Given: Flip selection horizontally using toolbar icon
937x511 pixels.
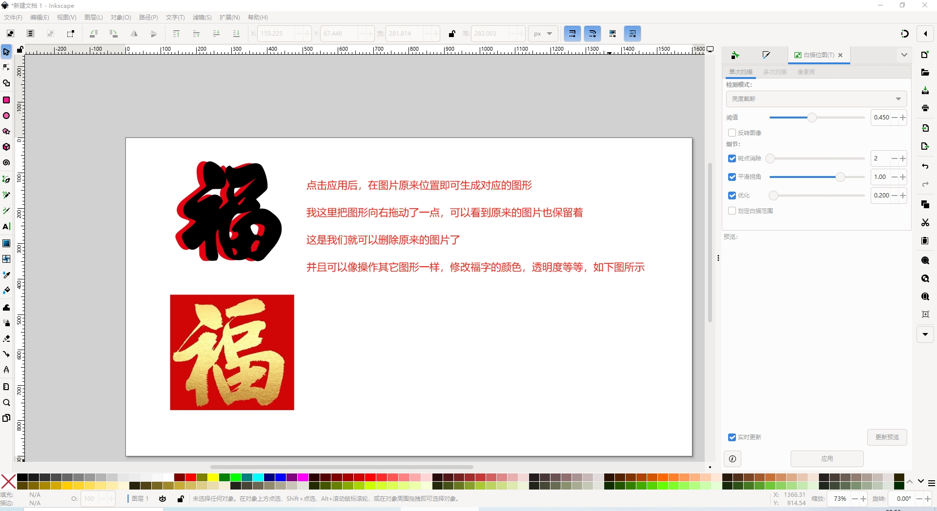Looking at the screenshot, I should (134, 34).
